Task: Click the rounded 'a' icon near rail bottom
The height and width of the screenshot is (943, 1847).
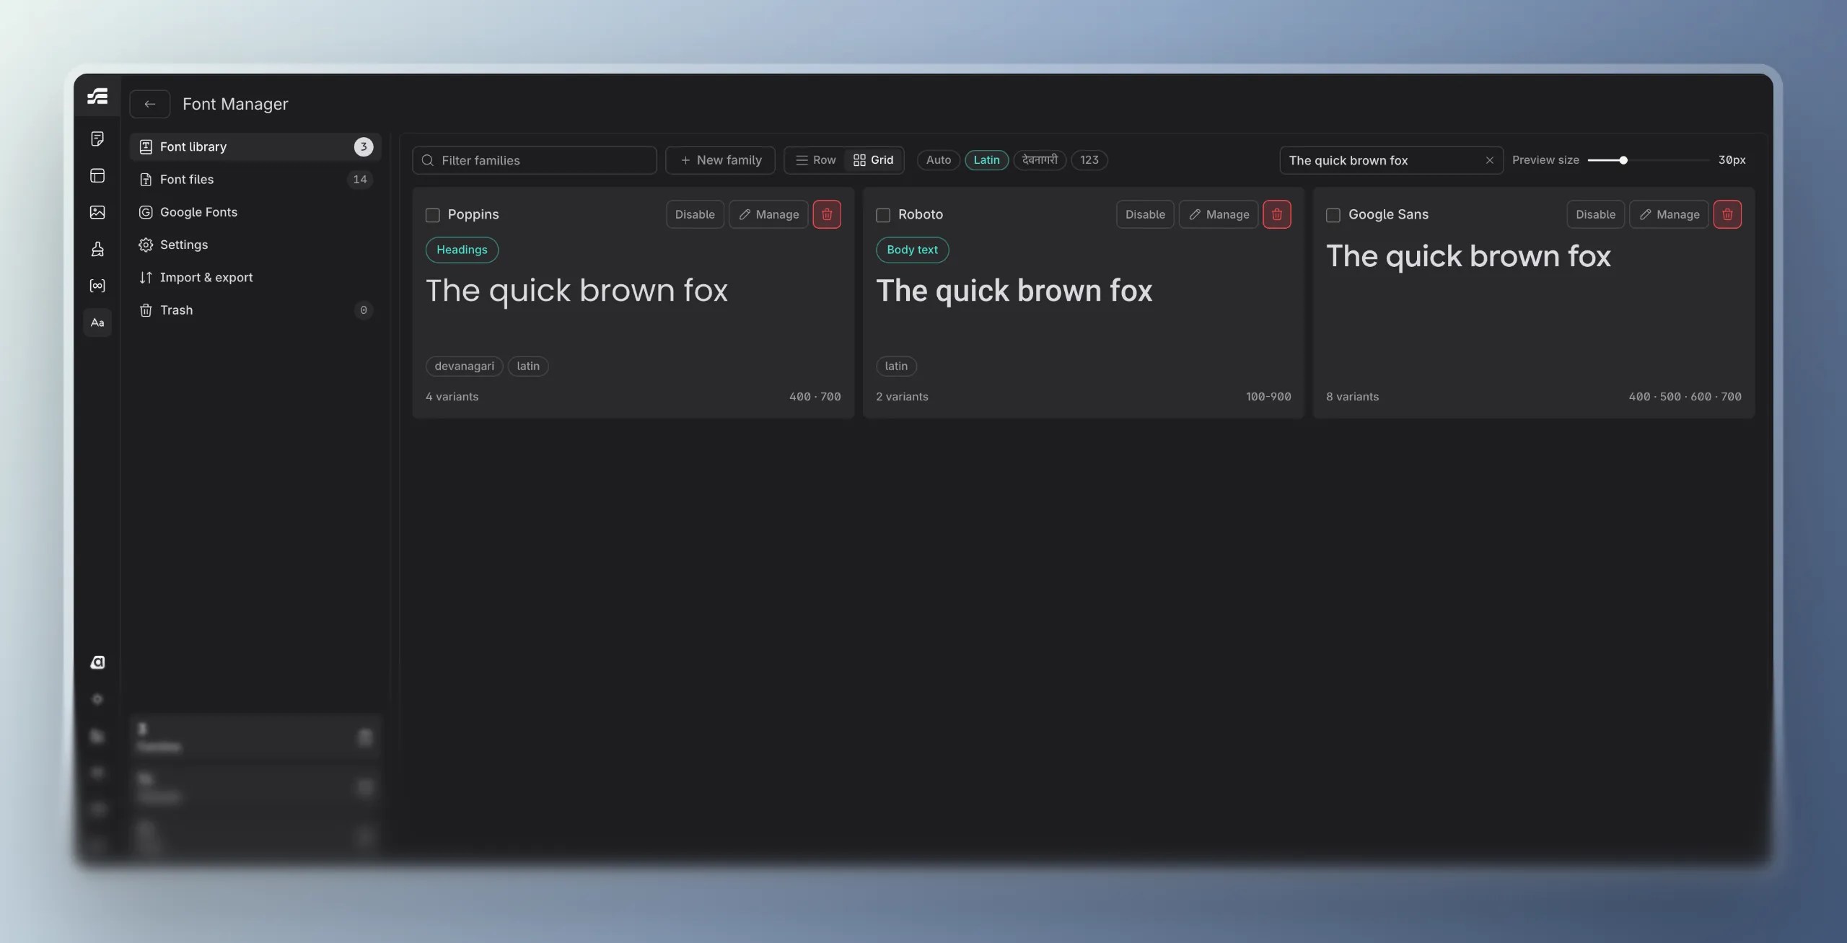Action: point(97,662)
